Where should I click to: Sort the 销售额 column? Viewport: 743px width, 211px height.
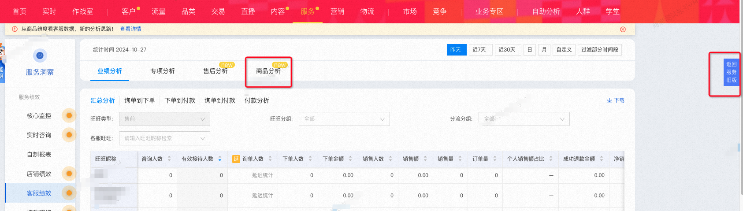click(425, 159)
